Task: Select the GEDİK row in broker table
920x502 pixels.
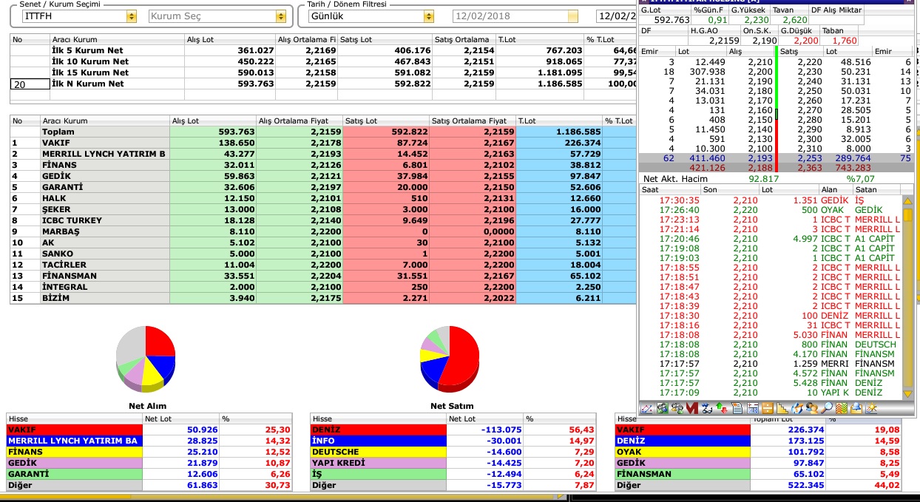Action: click(323, 176)
